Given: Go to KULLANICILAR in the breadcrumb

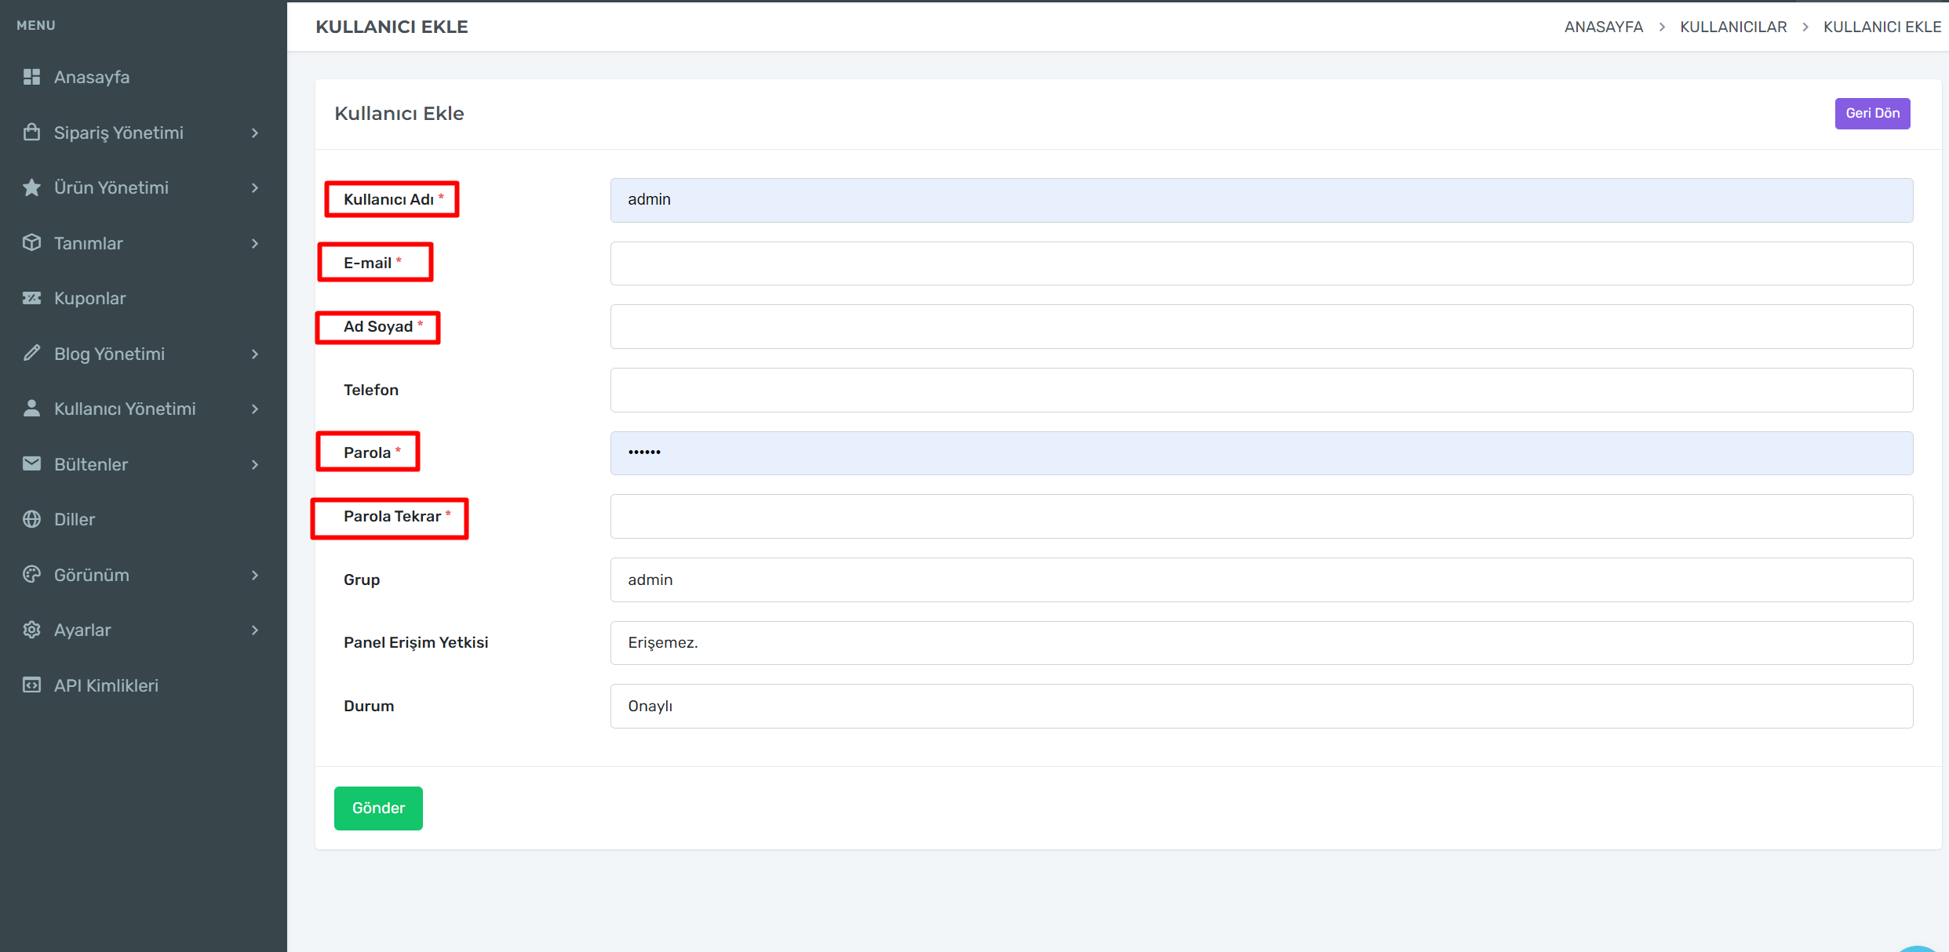Looking at the screenshot, I should point(1732,27).
